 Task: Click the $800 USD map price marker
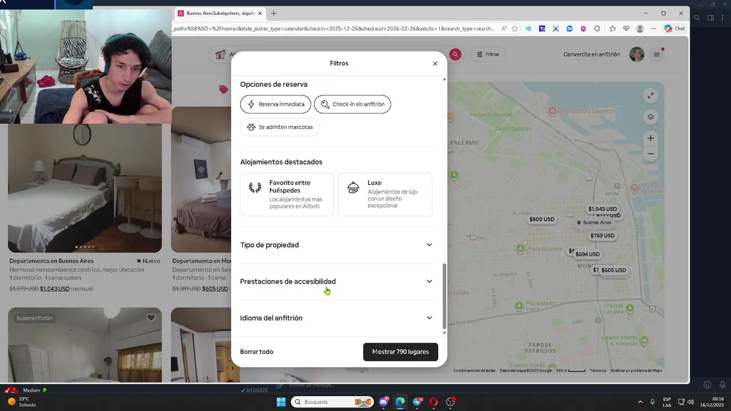click(x=542, y=219)
